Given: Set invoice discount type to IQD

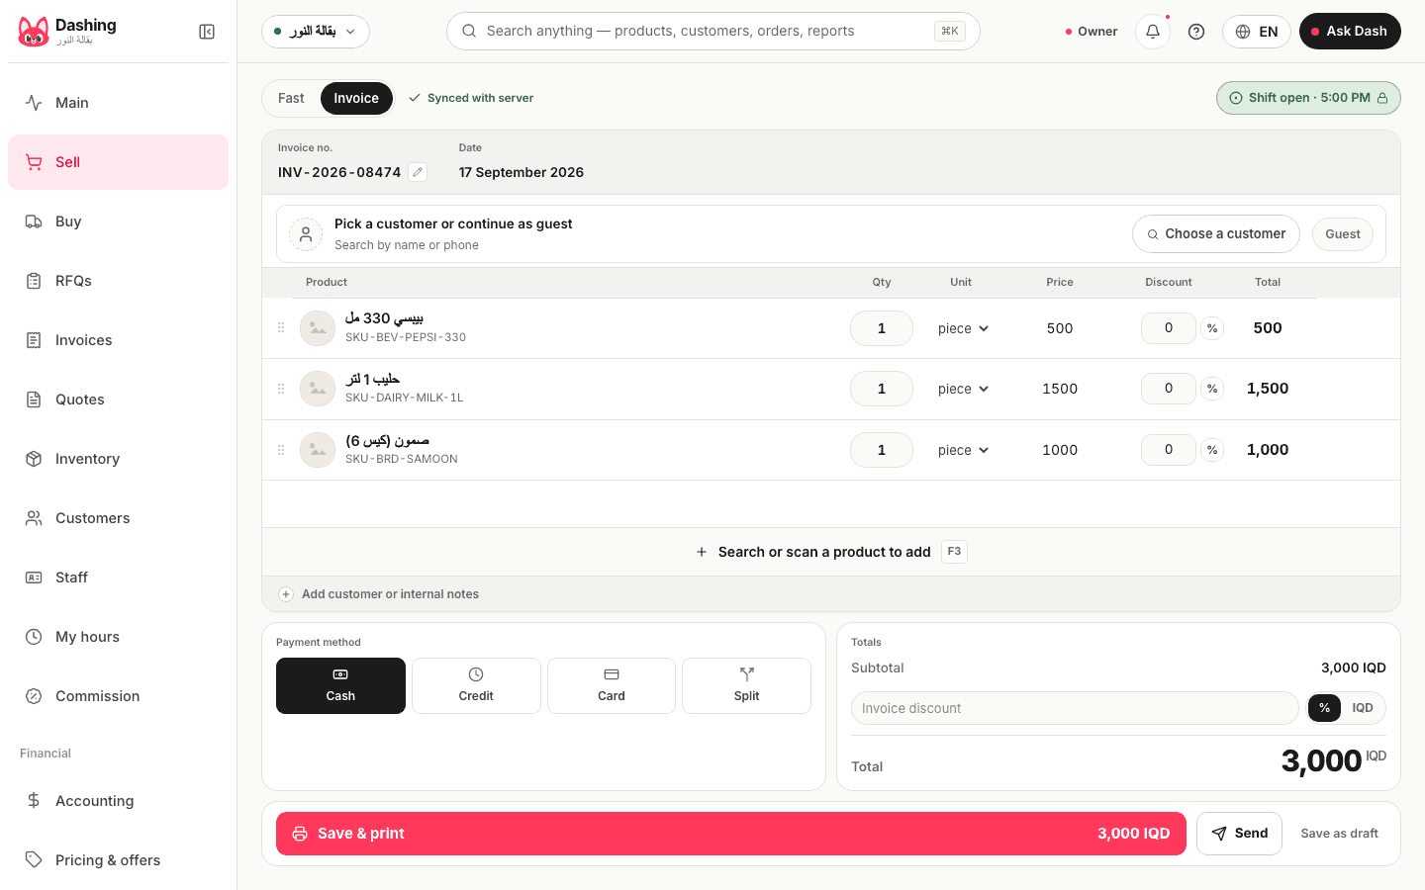Looking at the screenshot, I should click(1363, 708).
